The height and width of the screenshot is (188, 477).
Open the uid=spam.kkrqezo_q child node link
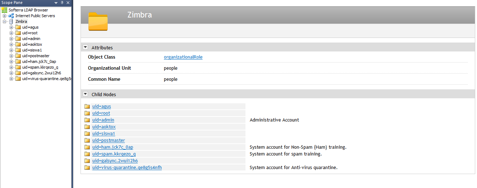(114, 154)
